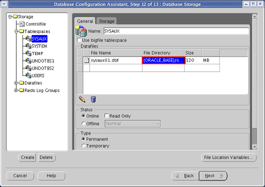Select the USERS tablespace label
265x187 pixels.
(38, 75)
